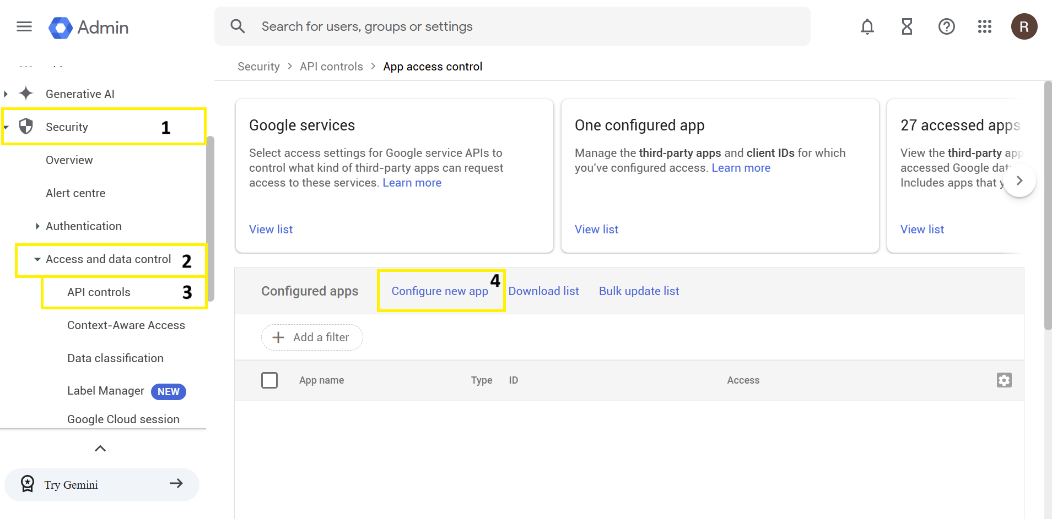Click the ID column header
The image size is (1052, 519).
coord(513,380)
